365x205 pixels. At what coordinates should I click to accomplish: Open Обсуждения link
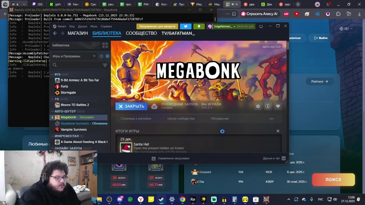(220, 118)
